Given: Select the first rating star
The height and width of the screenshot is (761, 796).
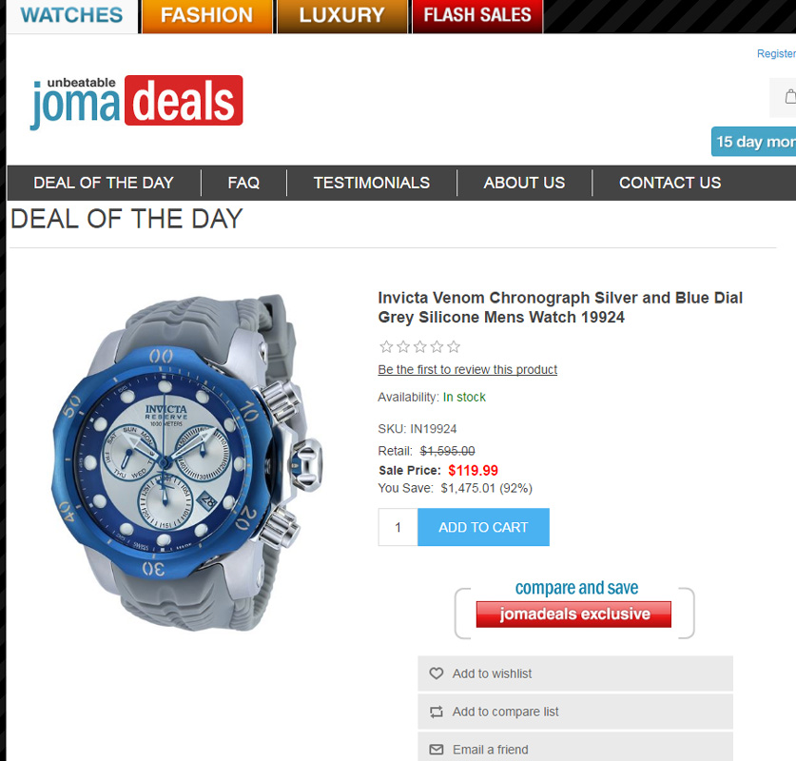Looking at the screenshot, I should (386, 347).
